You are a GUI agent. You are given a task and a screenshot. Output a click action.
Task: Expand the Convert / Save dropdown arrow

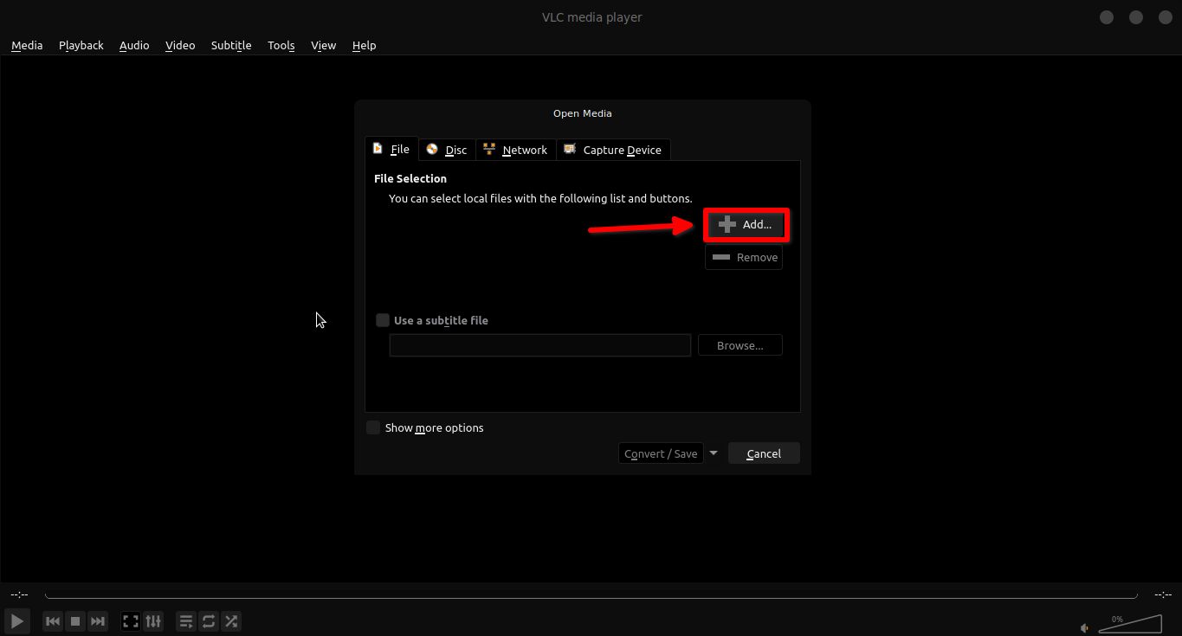click(x=714, y=453)
